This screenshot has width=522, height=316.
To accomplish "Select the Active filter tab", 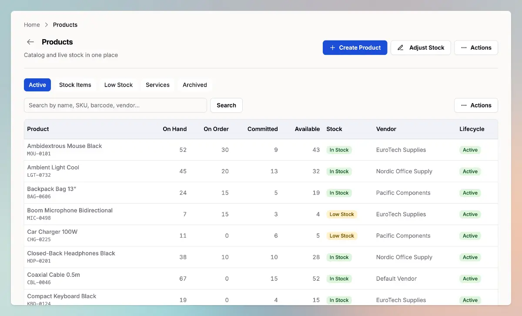I will point(37,85).
